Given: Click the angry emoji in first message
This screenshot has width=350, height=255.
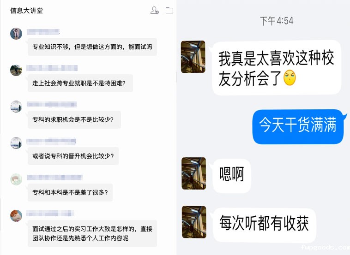Looking at the screenshot, I should [x=290, y=78].
